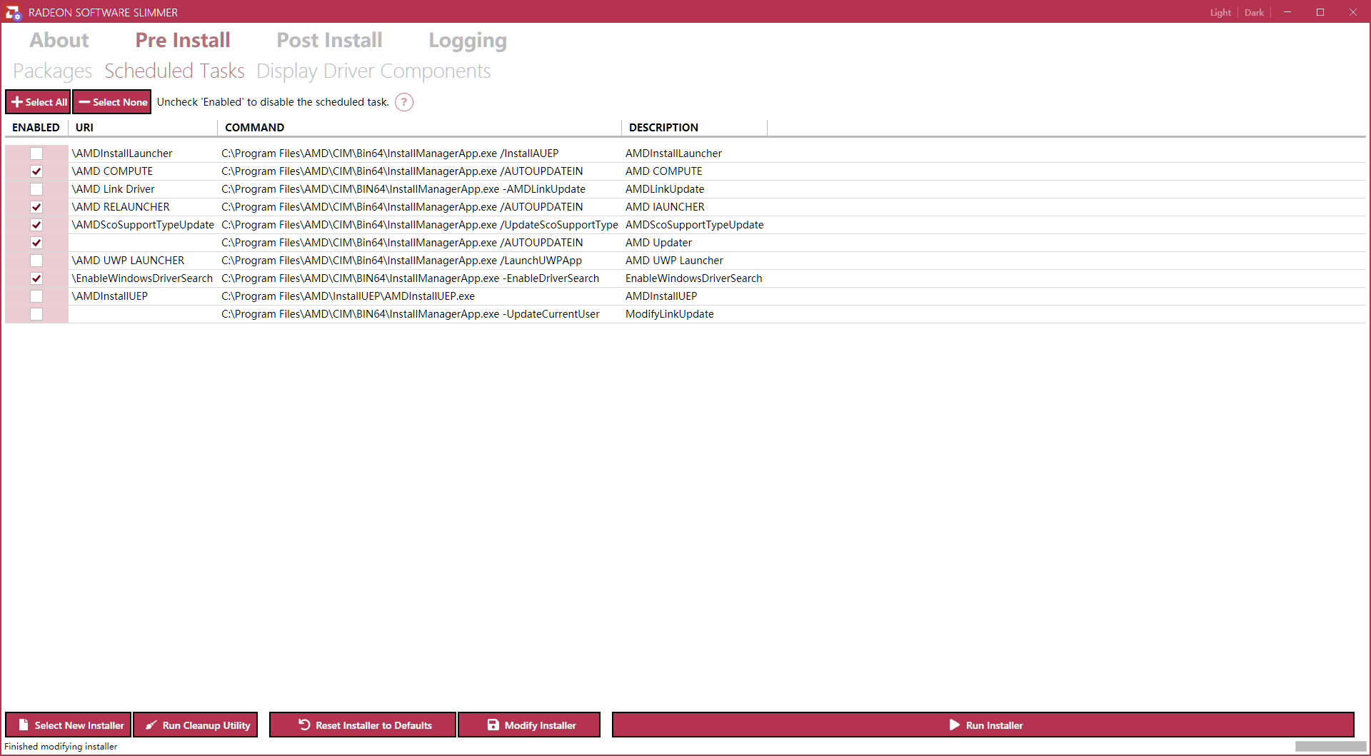
Task: Click the Run Installer button
Action: 983,725
